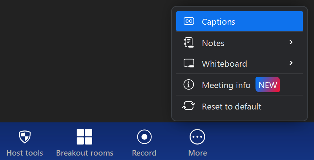The image size is (314, 160).
Task: Expand the Notes submenu arrow
Action: [x=291, y=42]
